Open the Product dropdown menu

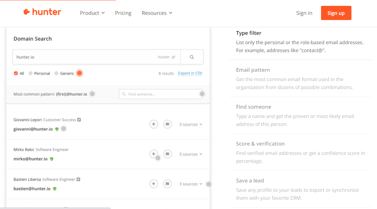[92, 13]
